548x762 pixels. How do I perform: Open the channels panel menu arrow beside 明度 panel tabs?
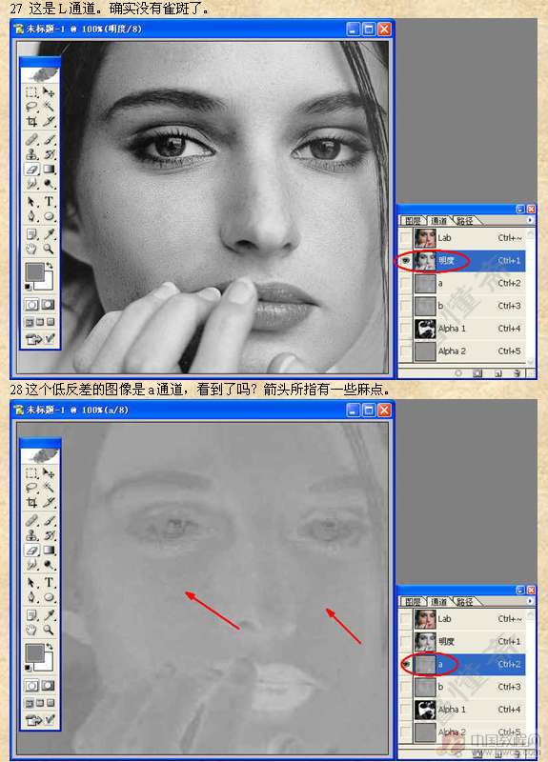530,220
